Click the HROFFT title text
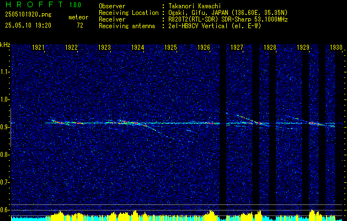The image size is (347, 221). click(34, 4)
